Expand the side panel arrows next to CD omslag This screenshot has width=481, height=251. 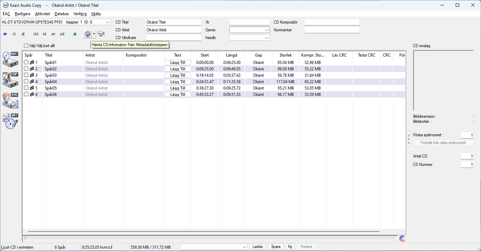tap(409, 139)
